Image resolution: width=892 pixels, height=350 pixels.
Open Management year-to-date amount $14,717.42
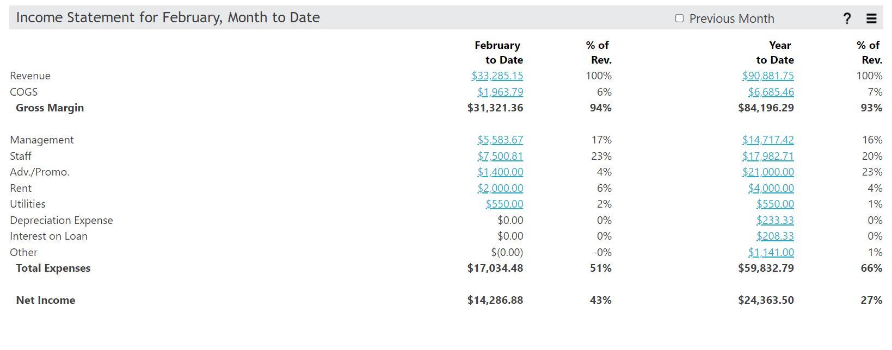point(767,140)
